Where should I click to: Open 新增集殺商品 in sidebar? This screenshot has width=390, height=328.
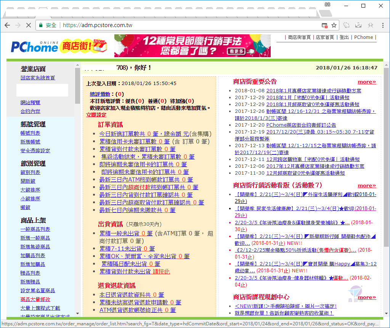point(35,247)
